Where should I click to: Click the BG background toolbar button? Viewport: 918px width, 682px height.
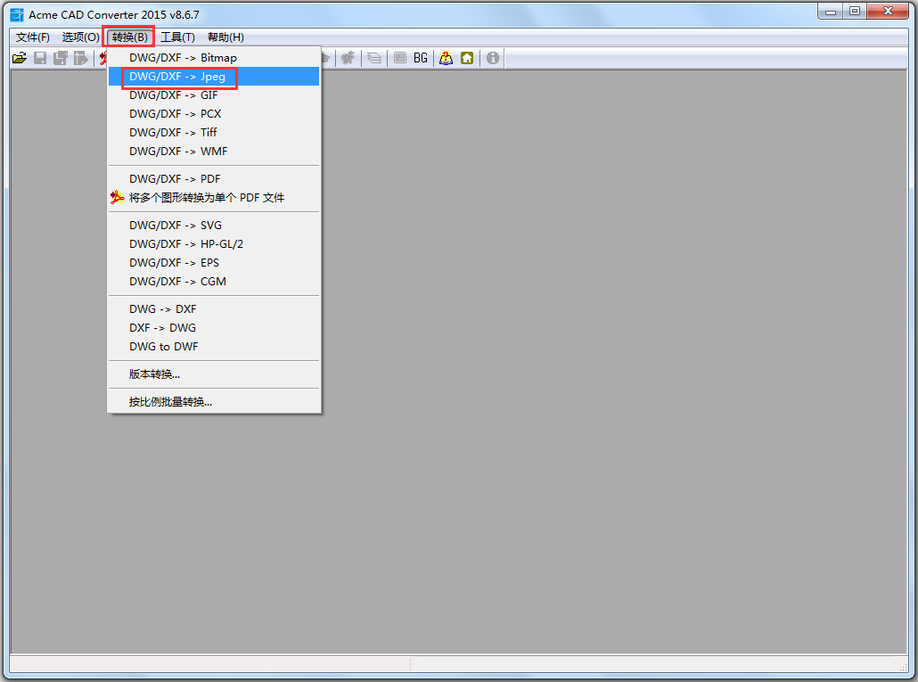[420, 58]
